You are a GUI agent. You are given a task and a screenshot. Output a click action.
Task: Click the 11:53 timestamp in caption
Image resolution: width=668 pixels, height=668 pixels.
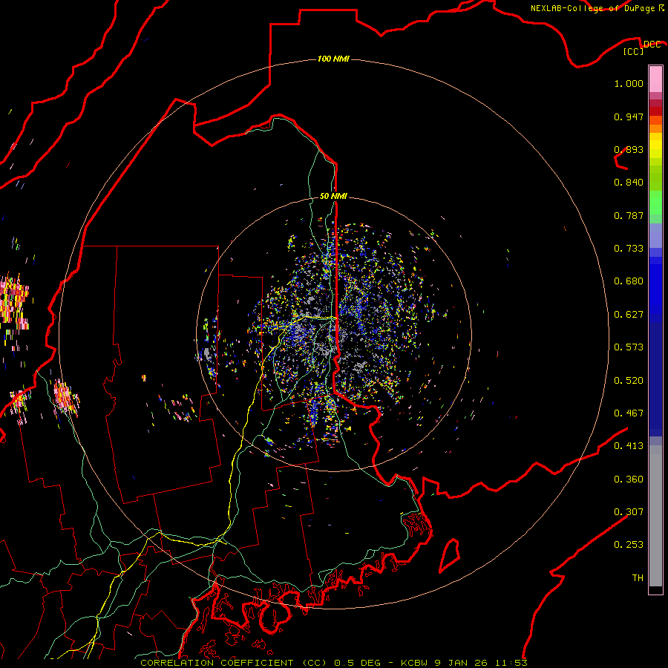[511, 663]
